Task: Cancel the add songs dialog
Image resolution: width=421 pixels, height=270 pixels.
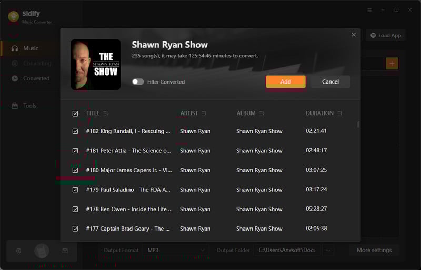Action: 330,81
